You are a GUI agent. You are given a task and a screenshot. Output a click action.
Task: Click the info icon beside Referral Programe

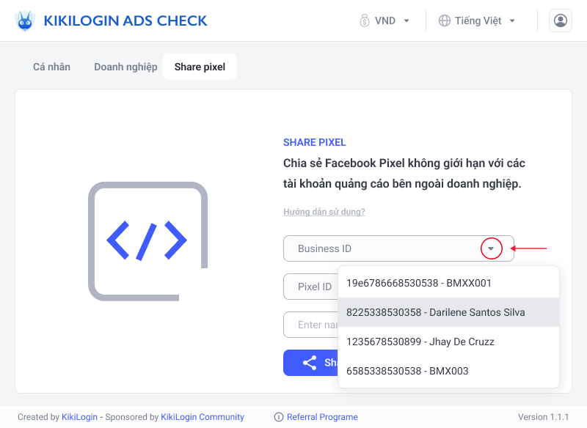(279, 417)
